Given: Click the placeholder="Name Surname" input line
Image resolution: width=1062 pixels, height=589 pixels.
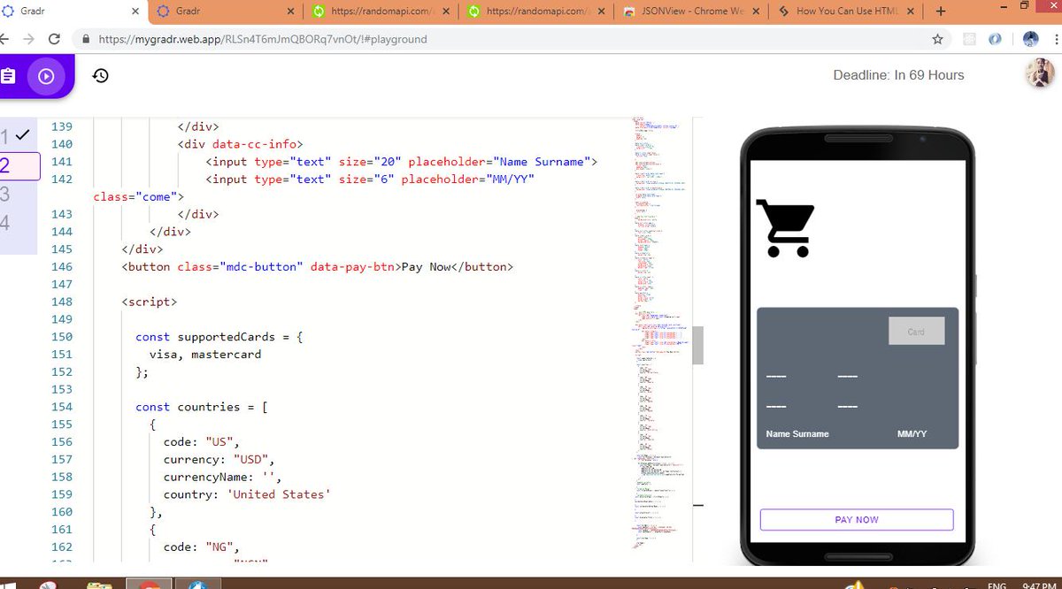Looking at the screenshot, I should 402,162.
